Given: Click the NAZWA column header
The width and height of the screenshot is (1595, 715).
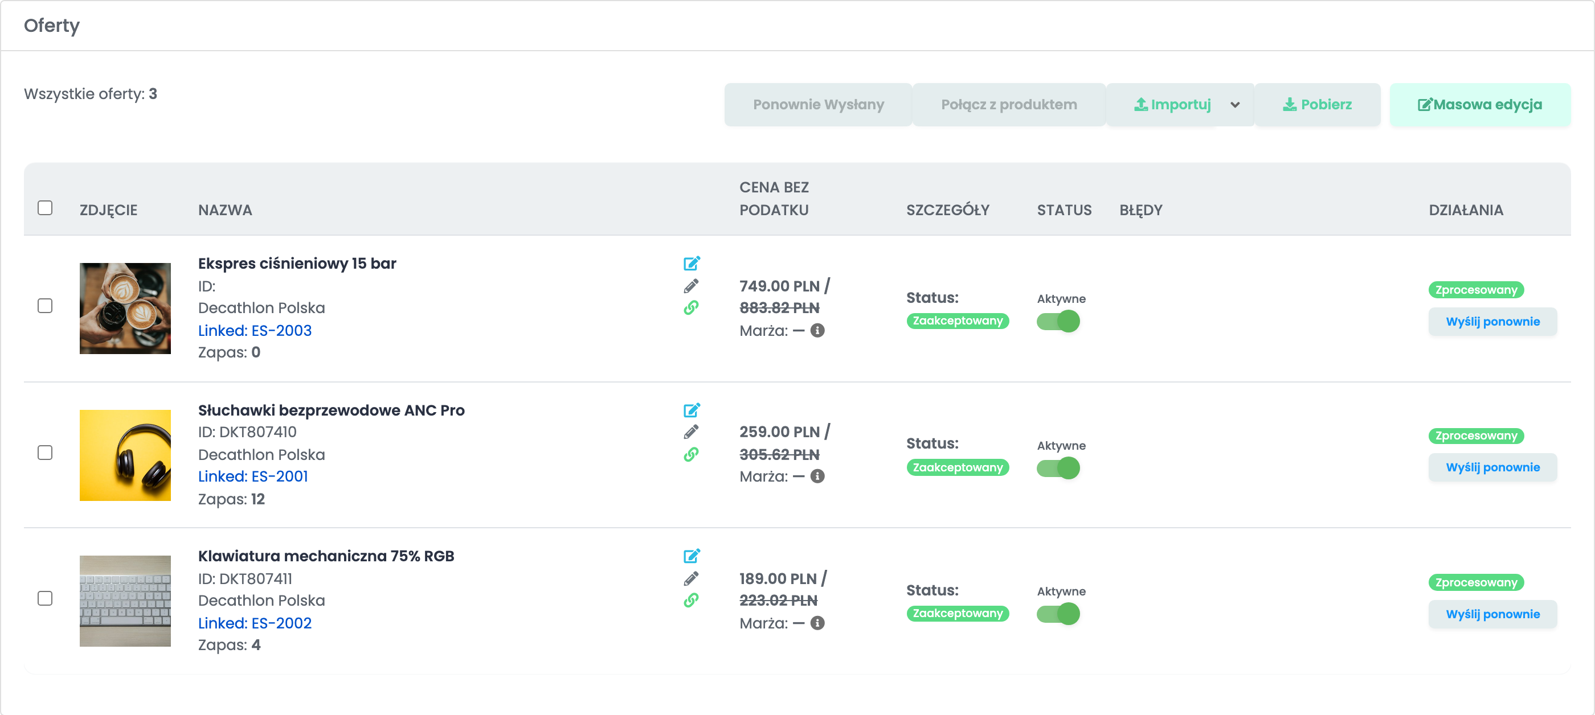Looking at the screenshot, I should click(x=225, y=210).
